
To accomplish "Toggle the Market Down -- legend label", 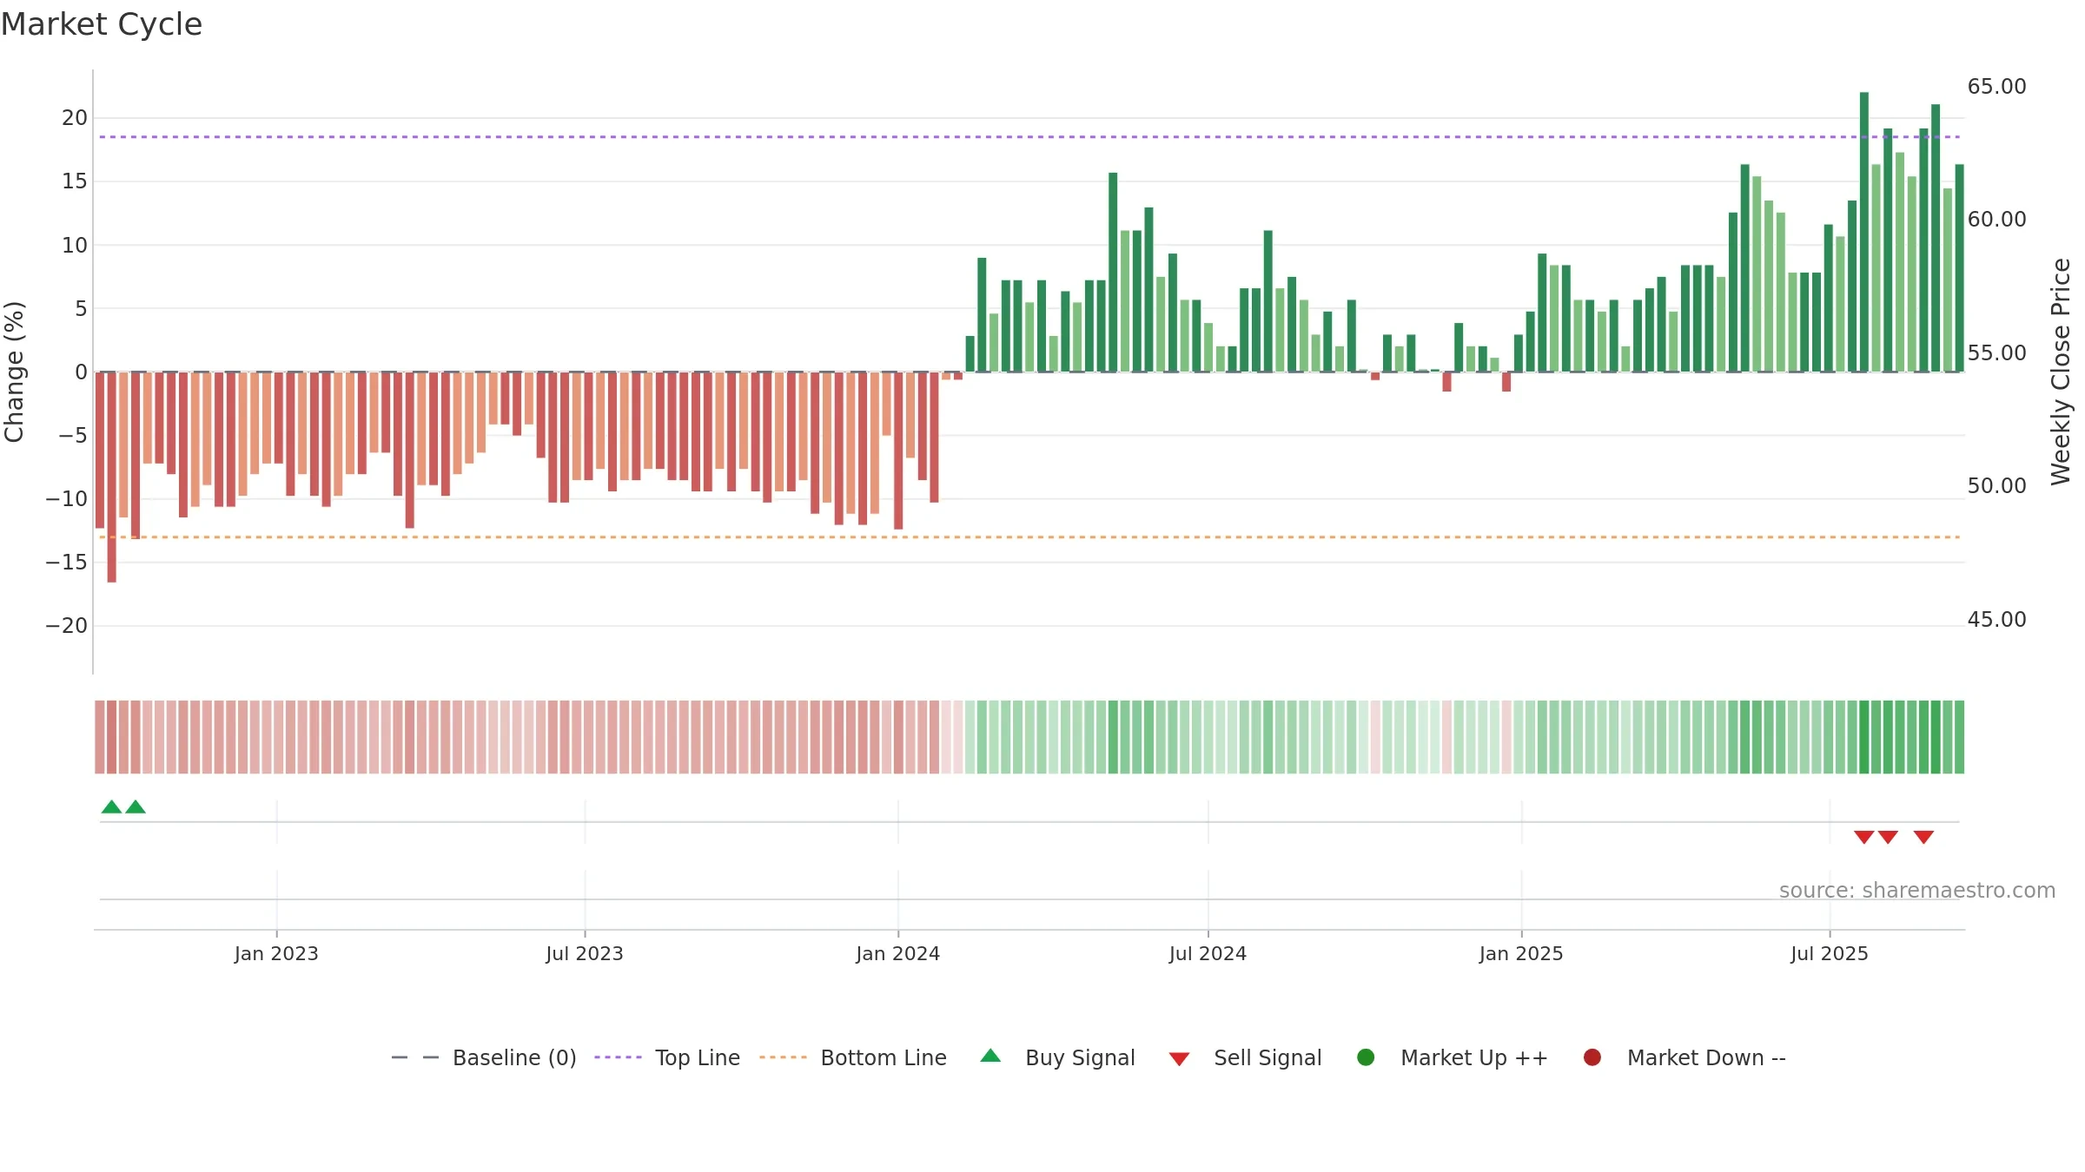I will (1706, 1057).
